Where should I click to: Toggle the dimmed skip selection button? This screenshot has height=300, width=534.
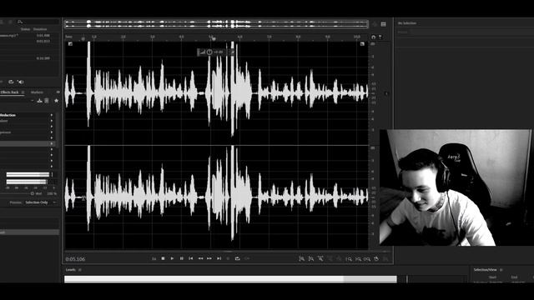(x=247, y=258)
